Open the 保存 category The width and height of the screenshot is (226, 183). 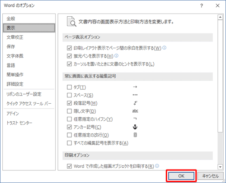coord(29,46)
